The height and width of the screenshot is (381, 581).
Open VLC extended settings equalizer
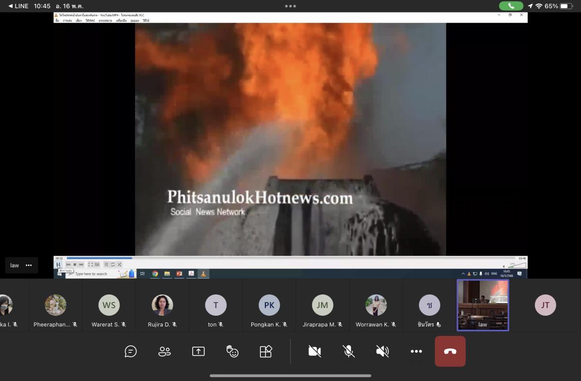(x=97, y=264)
